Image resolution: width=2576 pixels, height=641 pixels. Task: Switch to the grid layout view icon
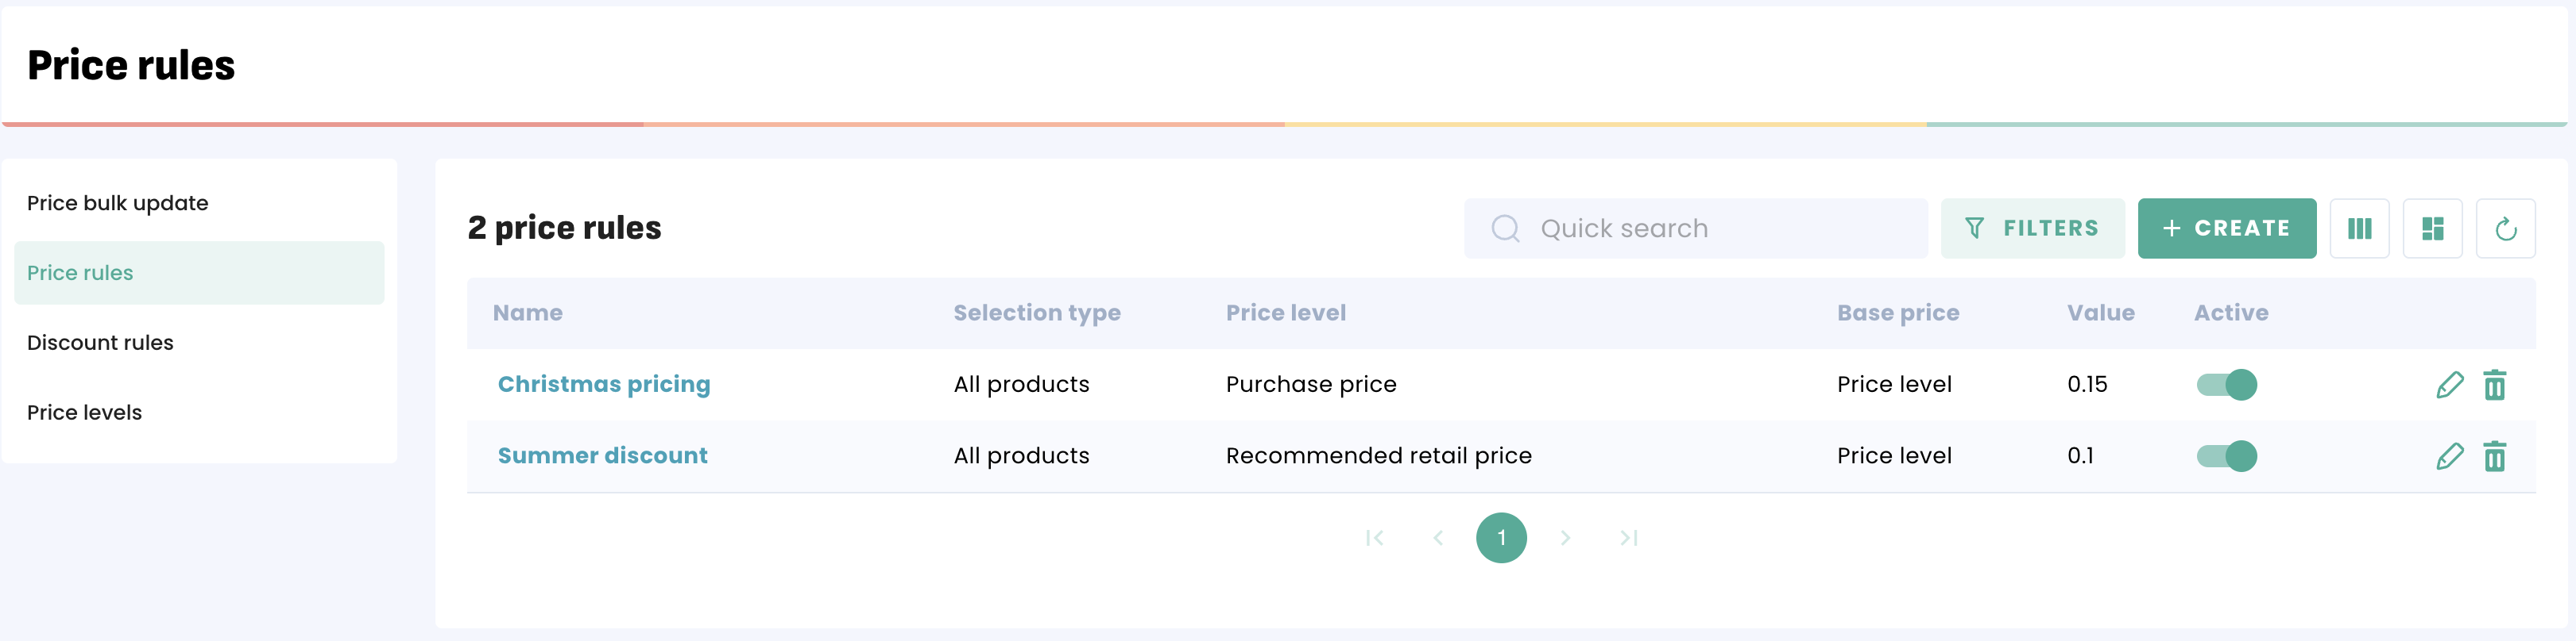click(x=2432, y=228)
